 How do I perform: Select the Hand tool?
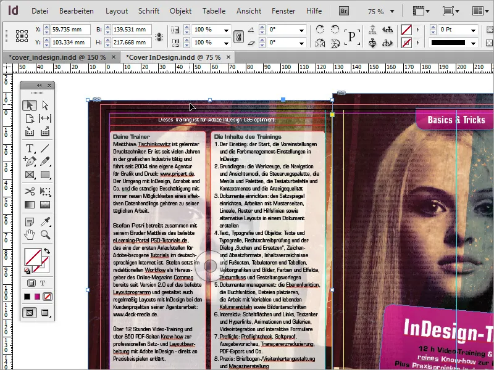pyautogui.click(x=30, y=235)
